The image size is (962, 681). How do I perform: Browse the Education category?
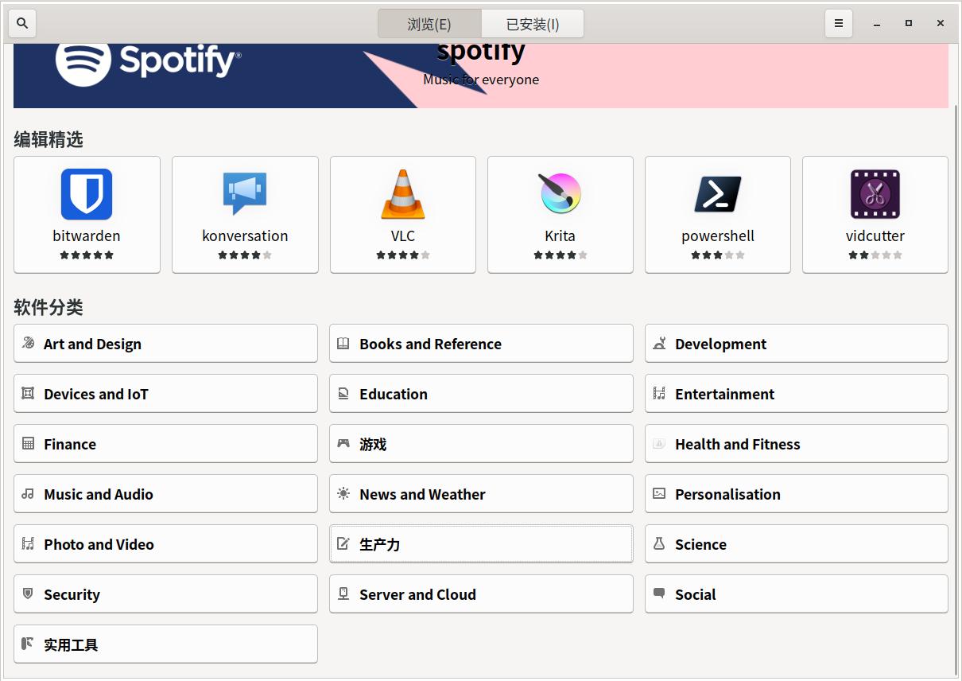tap(481, 394)
